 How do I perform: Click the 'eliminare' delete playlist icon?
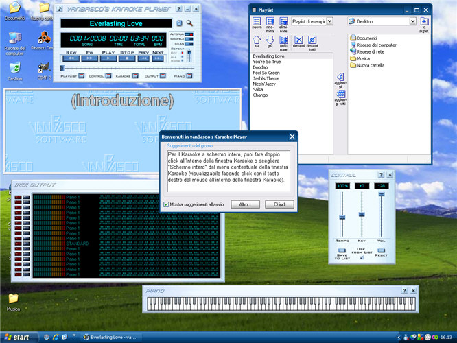coord(283,25)
